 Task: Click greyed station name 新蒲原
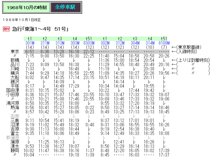(13, 138)
